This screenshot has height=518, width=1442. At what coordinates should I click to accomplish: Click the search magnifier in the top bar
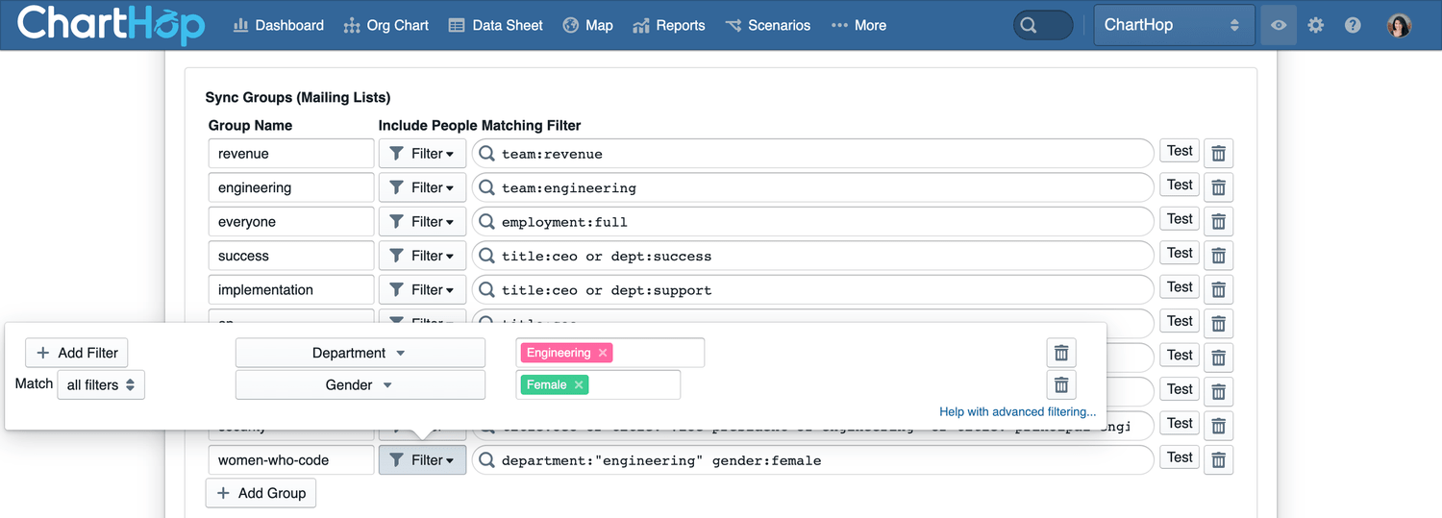click(x=1029, y=25)
